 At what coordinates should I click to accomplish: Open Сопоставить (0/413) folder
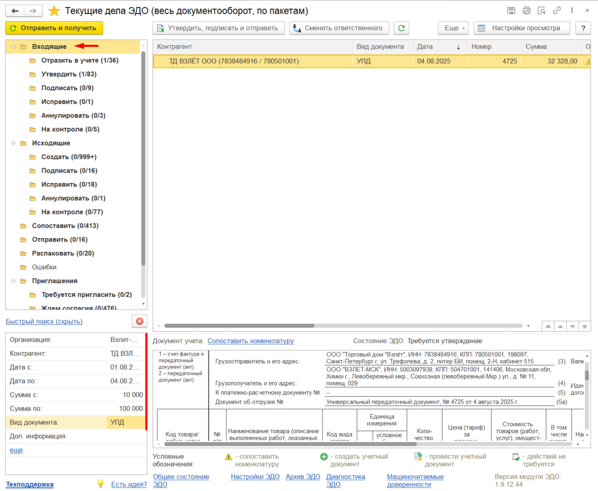[65, 226]
